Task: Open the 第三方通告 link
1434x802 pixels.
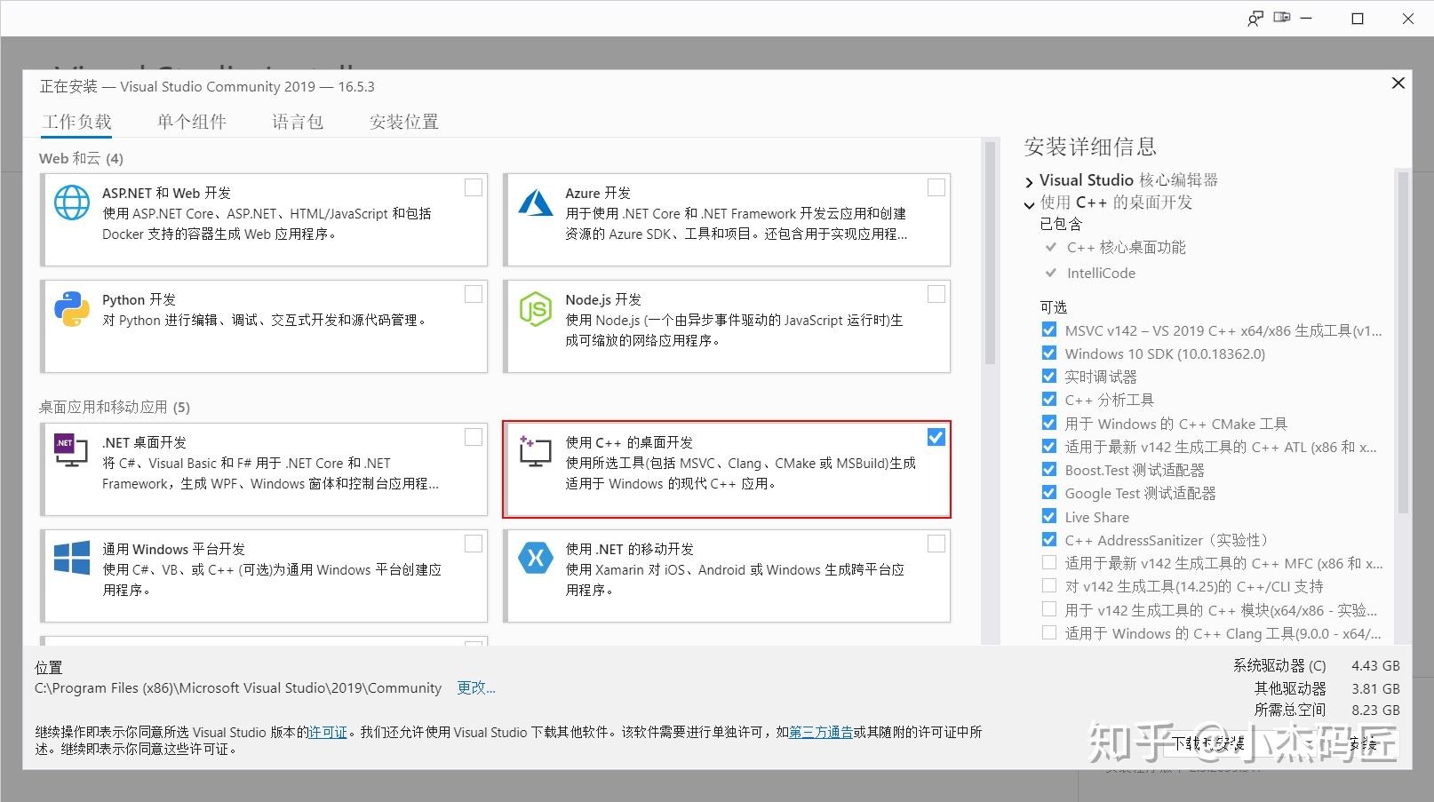Action: click(822, 733)
